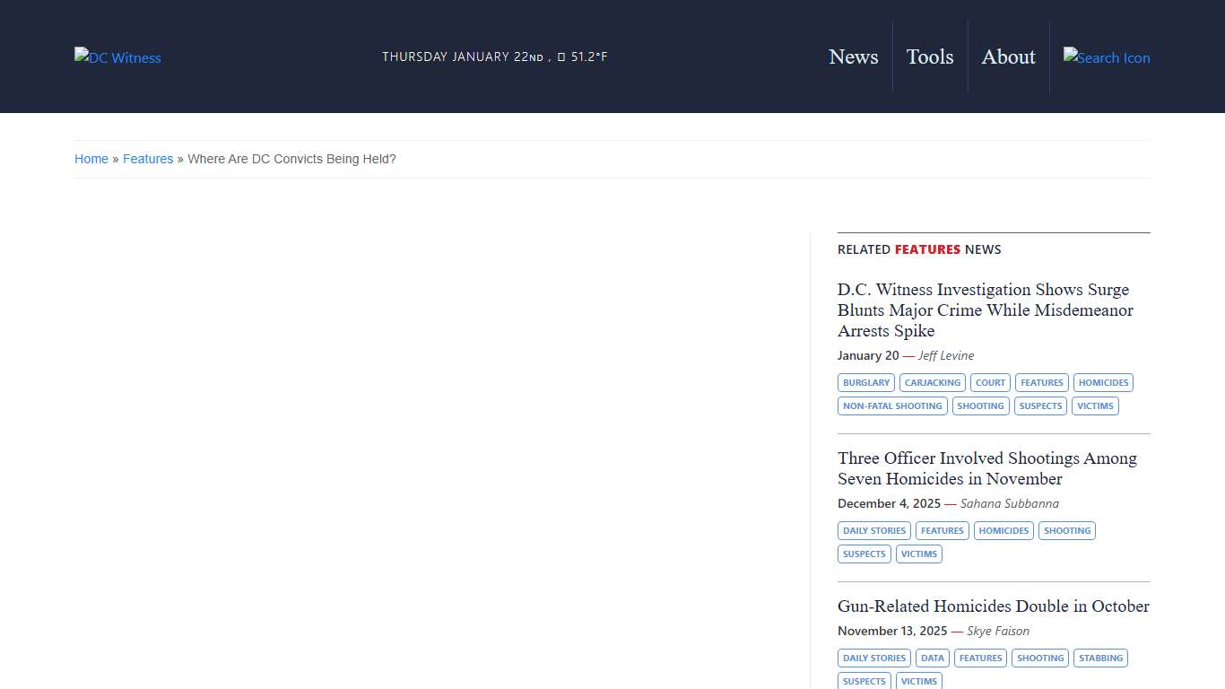Filter by NON-FATAL SHOOTING tag
This screenshot has width=1225, height=689.
(x=892, y=406)
